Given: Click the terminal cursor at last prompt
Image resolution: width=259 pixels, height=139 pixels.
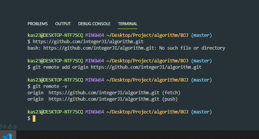Looking at the screenshot, I should [x=34, y=119].
